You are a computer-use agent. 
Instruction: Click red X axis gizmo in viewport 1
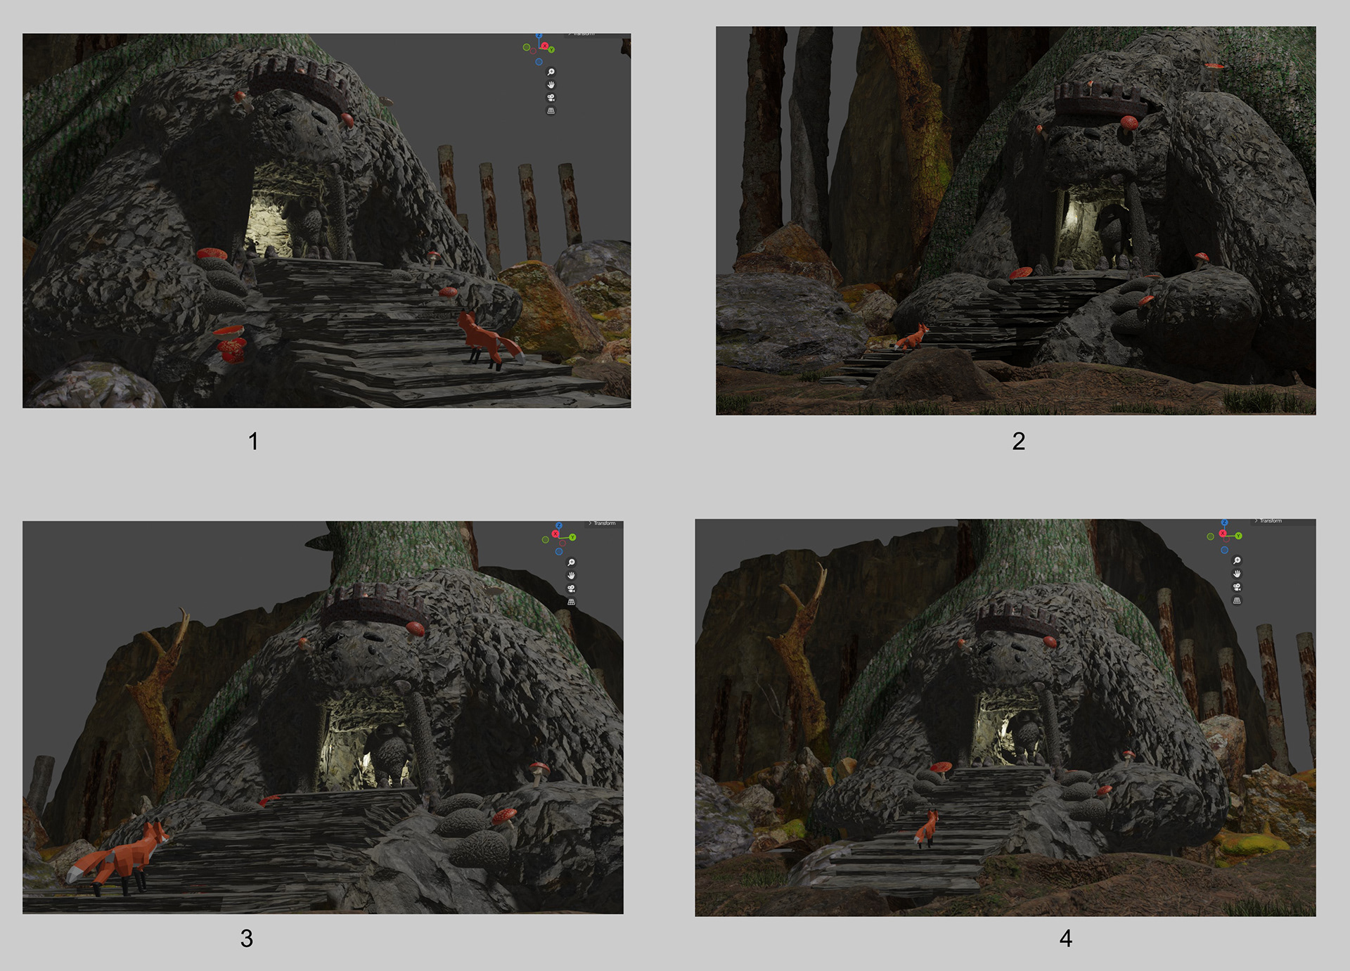[x=544, y=46]
